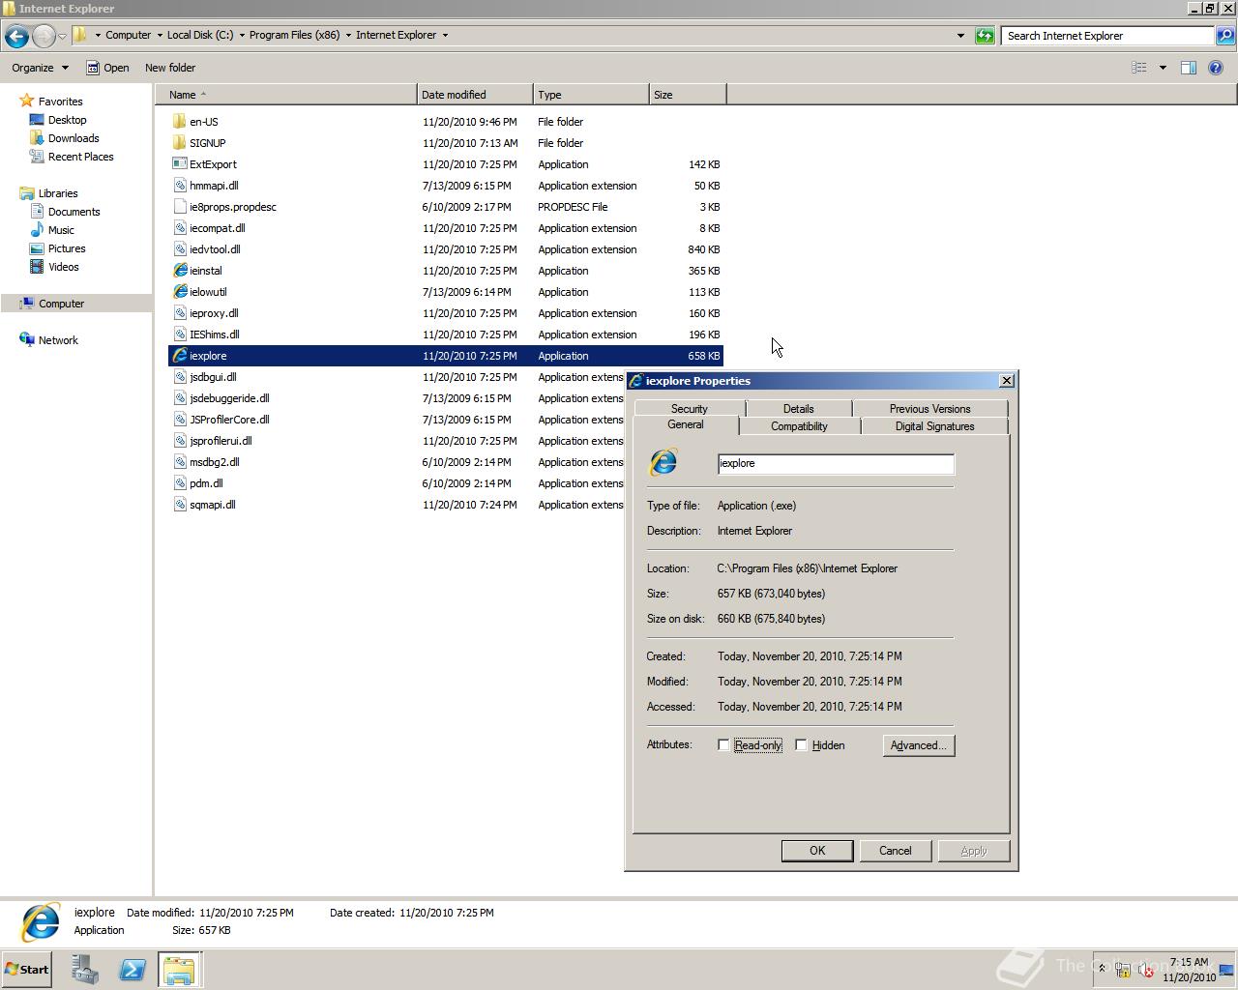Click the Start button
This screenshot has height=990, width=1238.
click(x=26, y=970)
